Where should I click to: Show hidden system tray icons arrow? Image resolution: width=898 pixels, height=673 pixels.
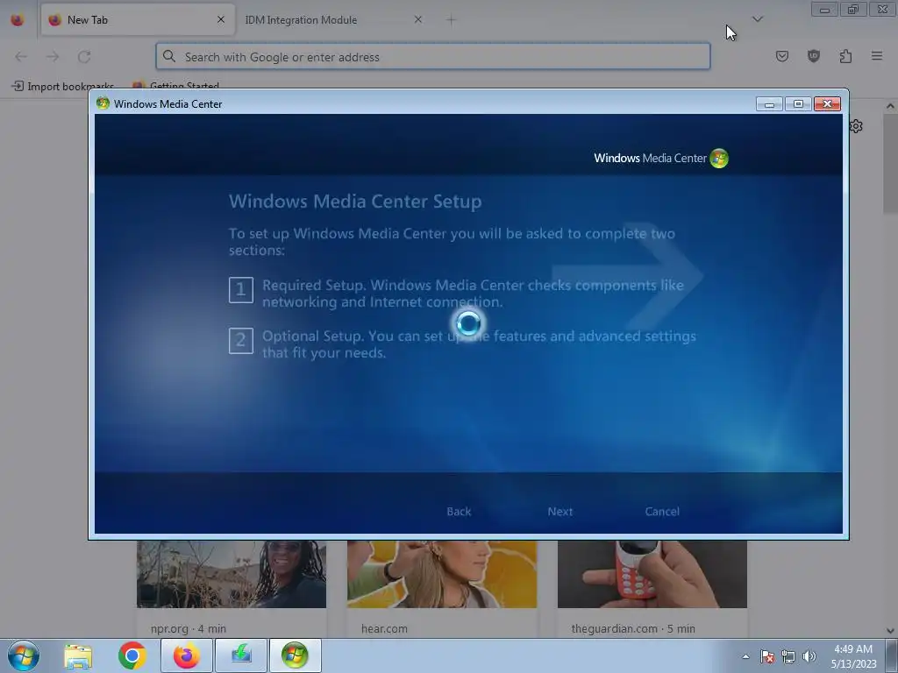(x=745, y=656)
